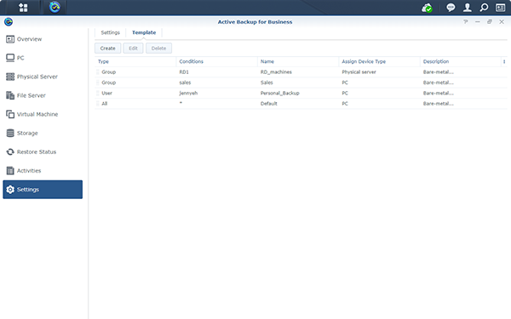Screen dimensions: 511x319
Task: Open Overview label in sidebar
Action: (x=29, y=39)
